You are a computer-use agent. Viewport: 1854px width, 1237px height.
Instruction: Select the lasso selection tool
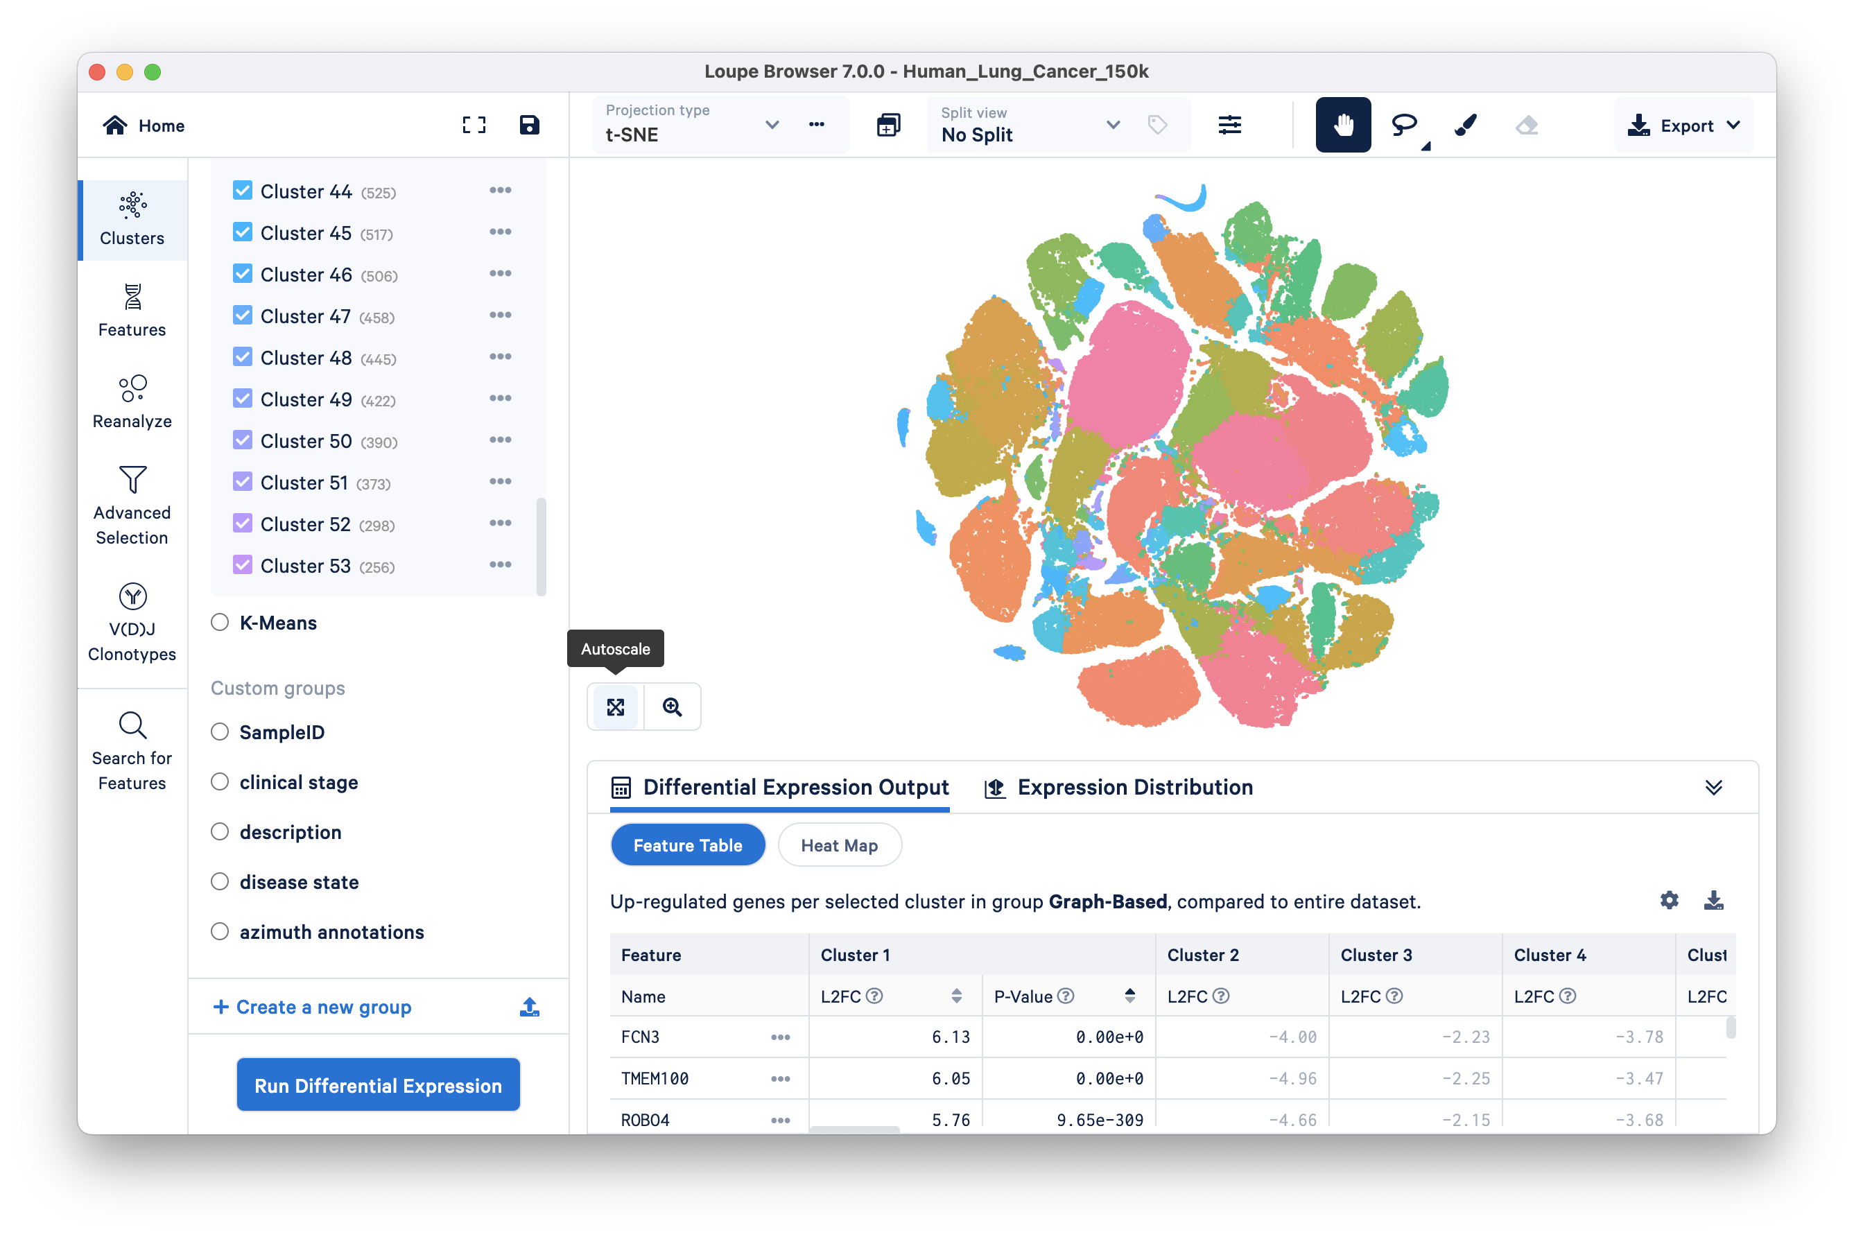(1404, 125)
